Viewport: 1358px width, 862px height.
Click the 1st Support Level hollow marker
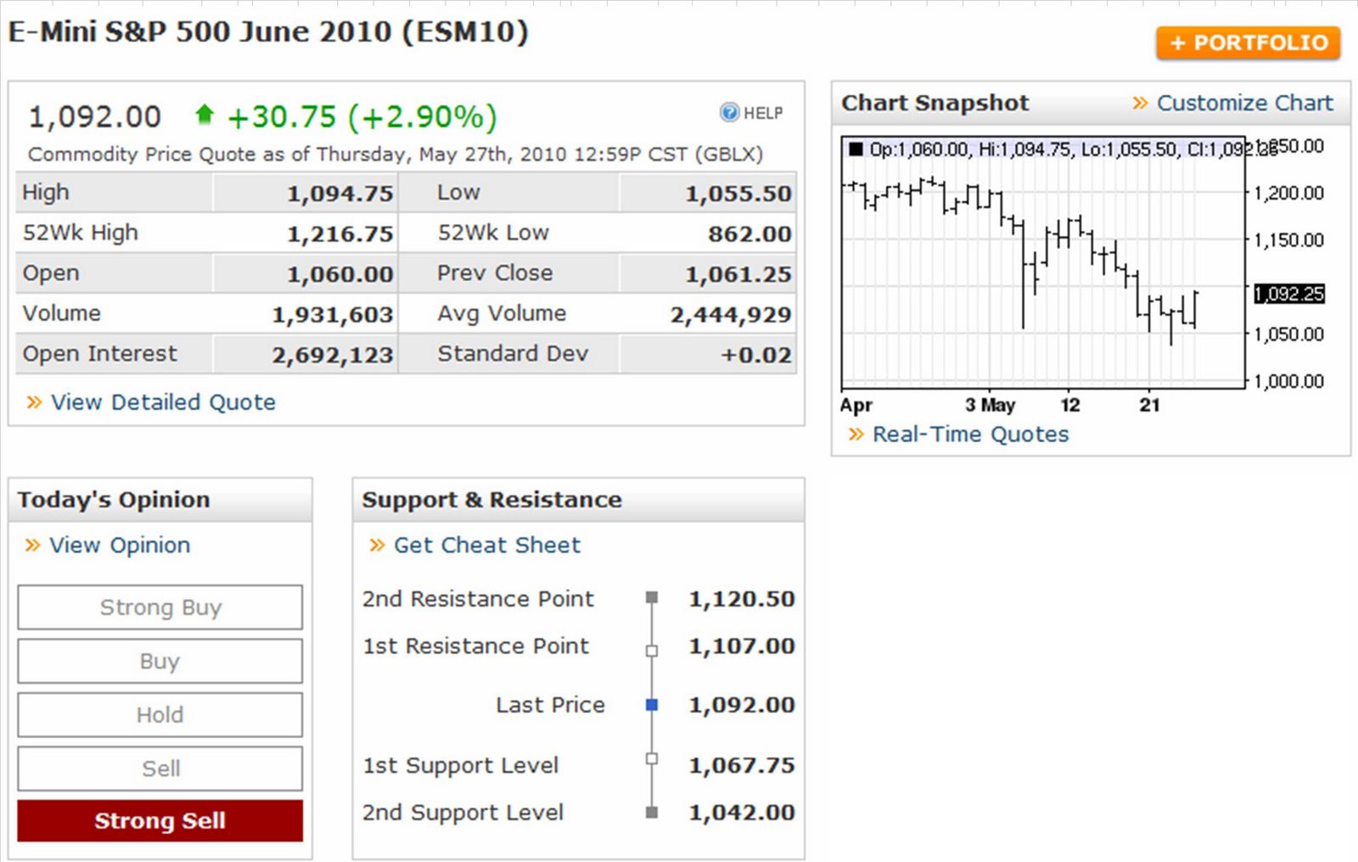[652, 758]
